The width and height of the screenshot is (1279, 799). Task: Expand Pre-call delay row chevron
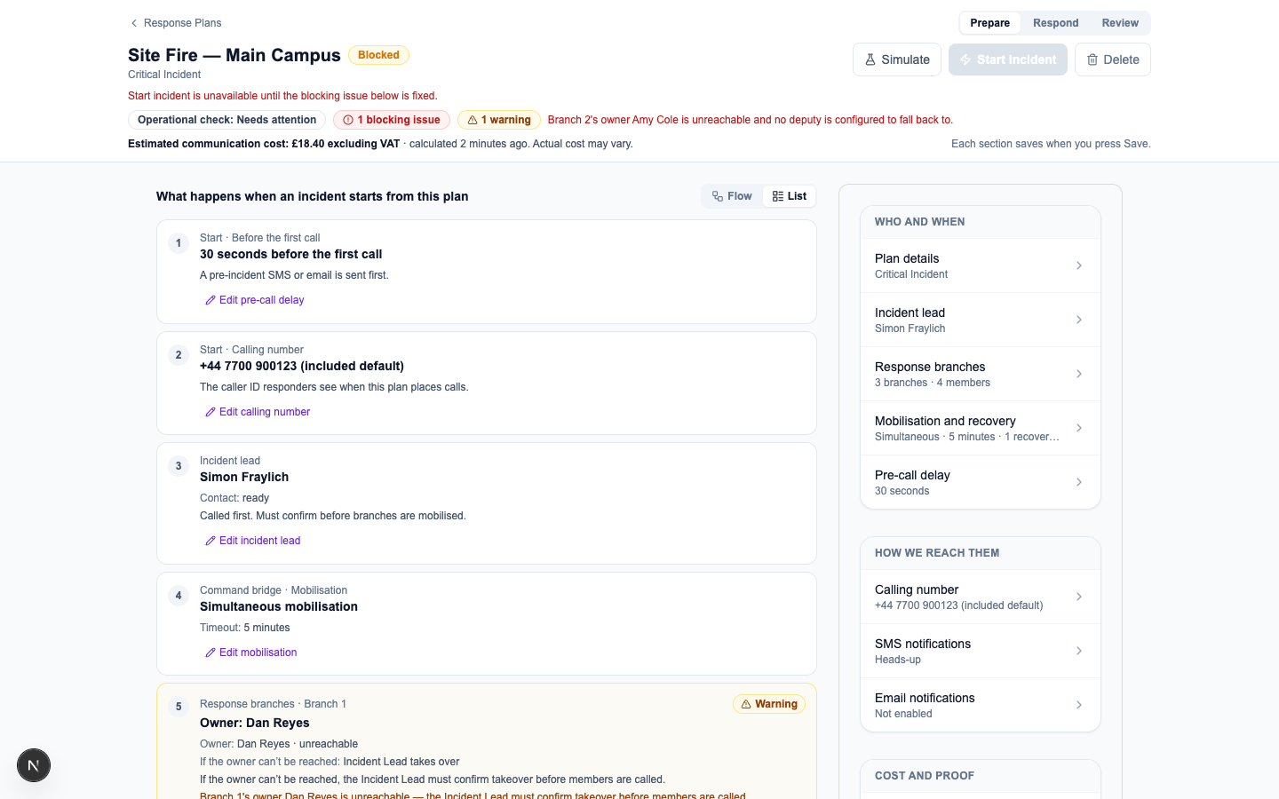point(1079,482)
